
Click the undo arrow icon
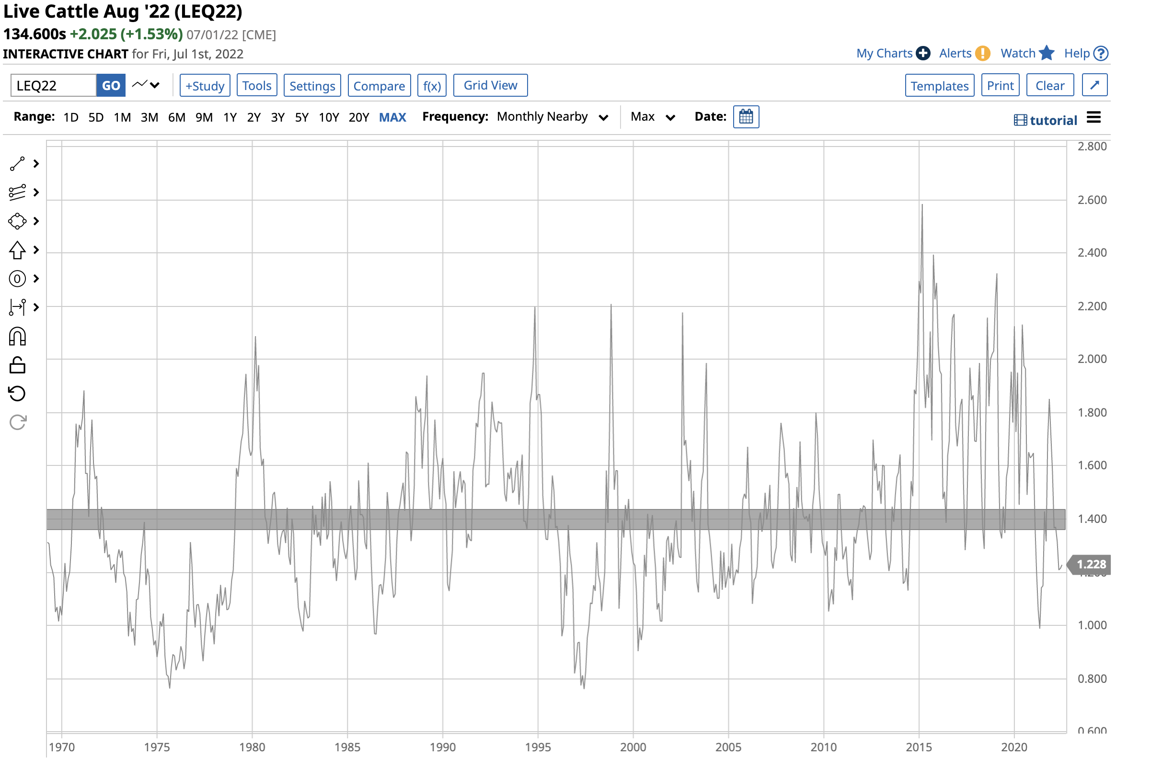[17, 393]
